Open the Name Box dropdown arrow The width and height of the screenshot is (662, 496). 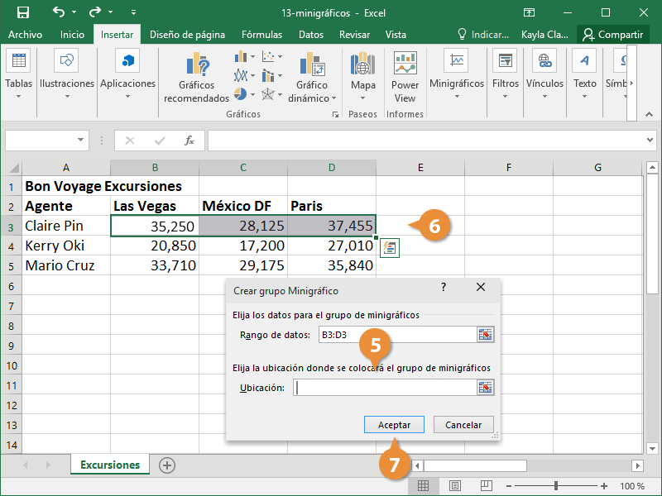(x=80, y=141)
